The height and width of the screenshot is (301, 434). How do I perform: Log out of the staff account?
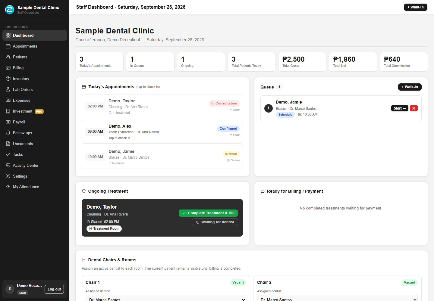tap(54, 289)
